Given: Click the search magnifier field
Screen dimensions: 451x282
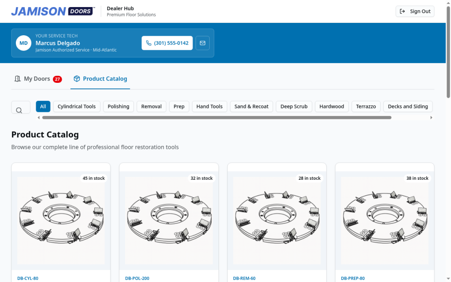Looking at the screenshot, I should (21, 108).
